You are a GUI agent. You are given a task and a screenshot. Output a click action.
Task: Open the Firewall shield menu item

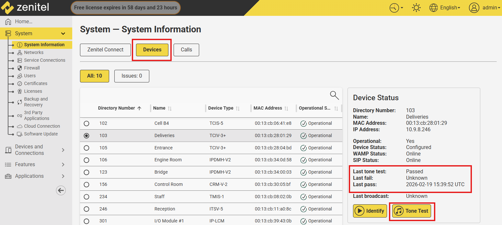tap(32, 68)
